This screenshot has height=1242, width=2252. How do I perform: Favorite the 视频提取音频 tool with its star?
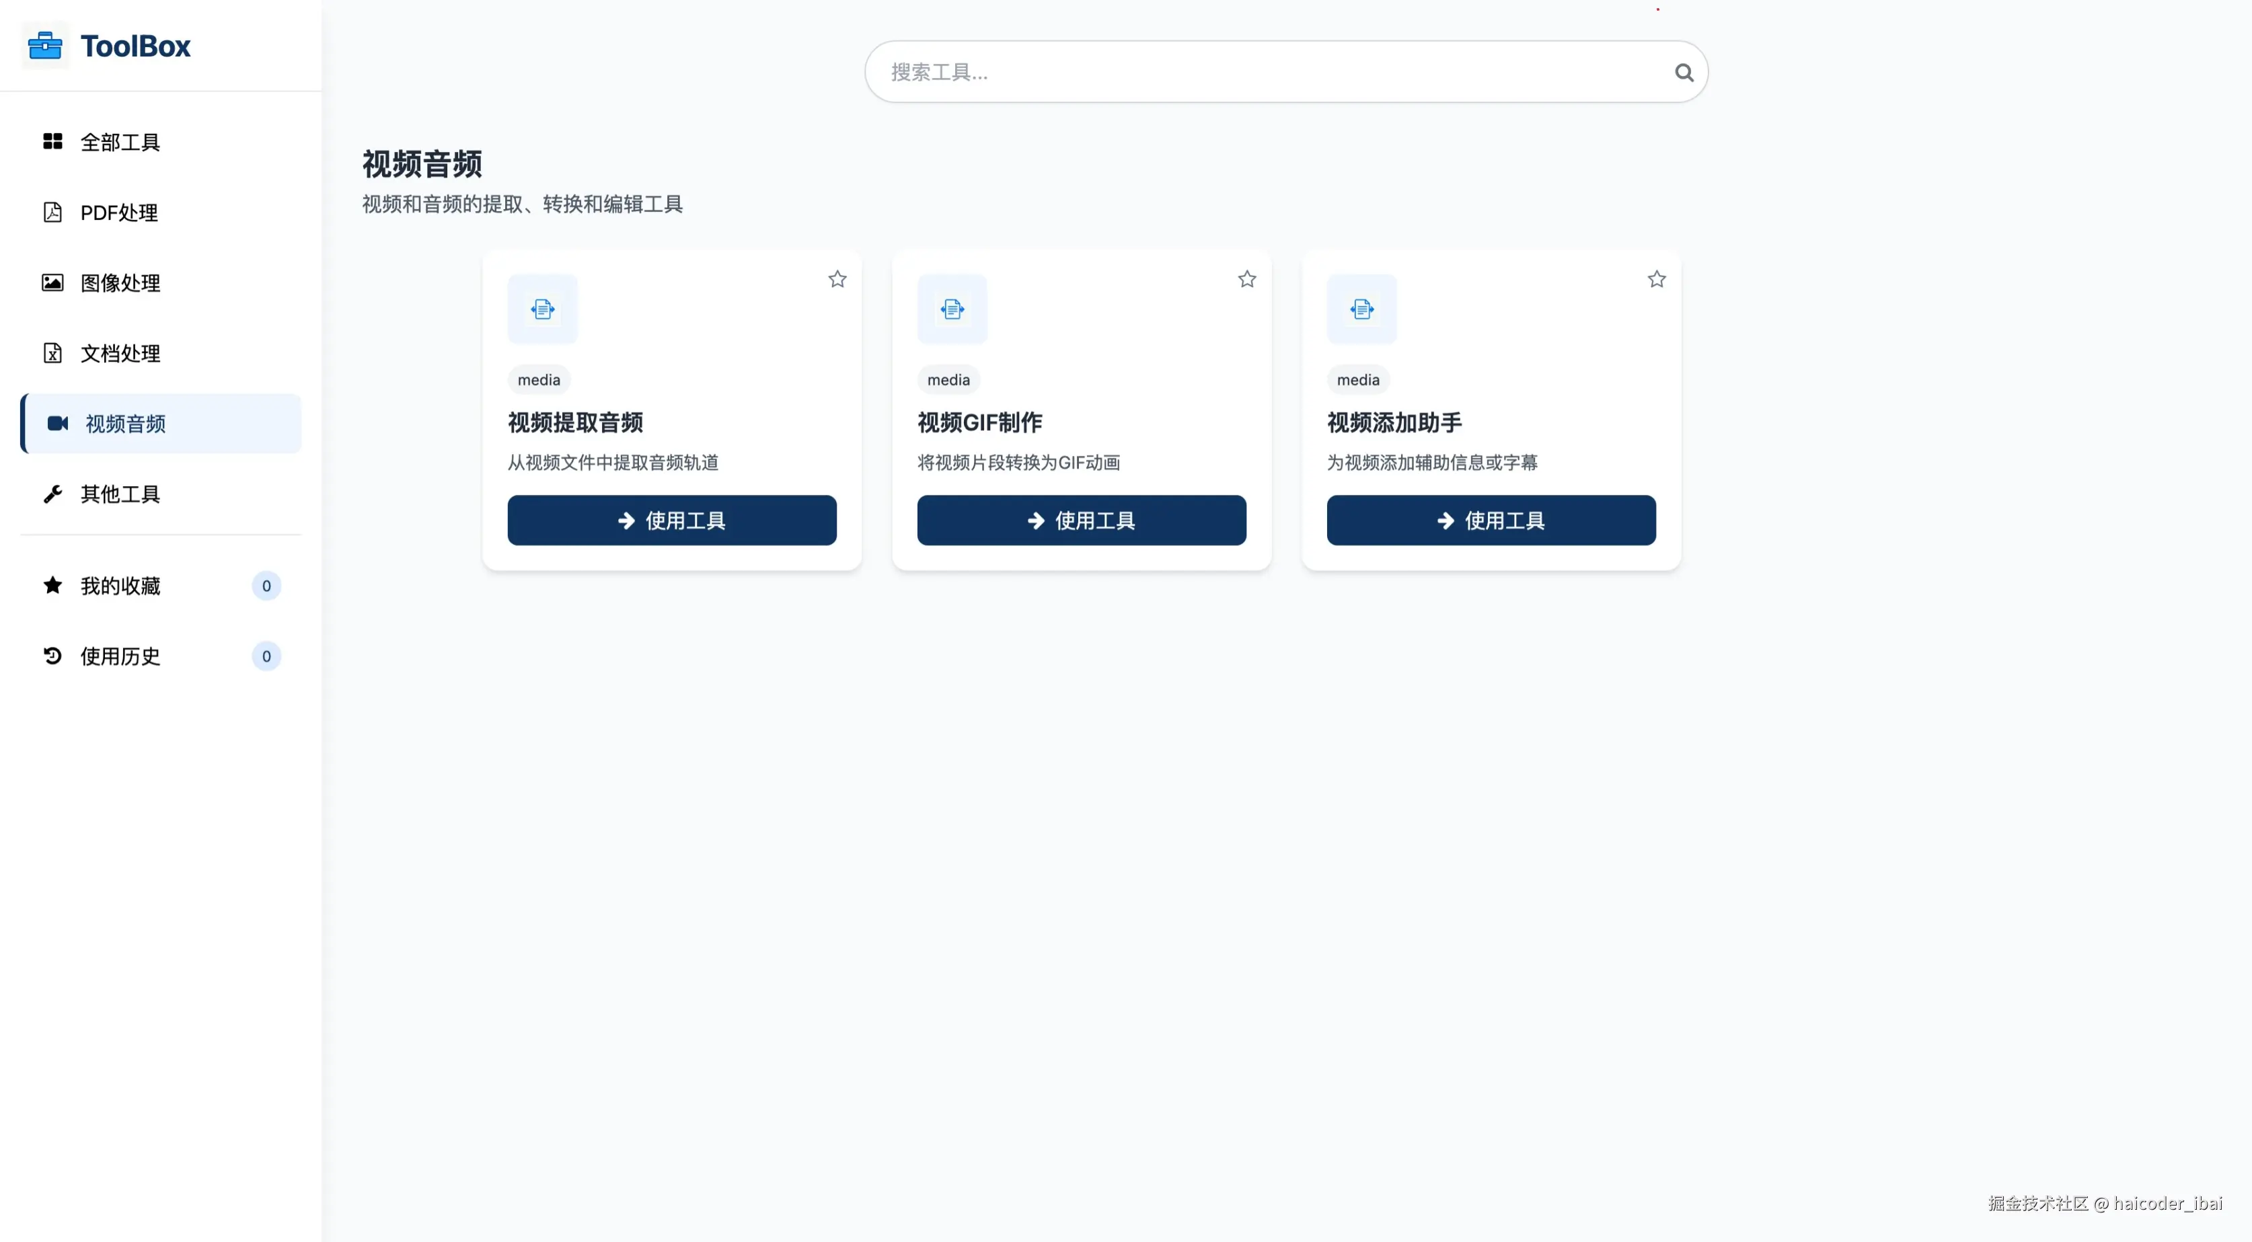837,279
